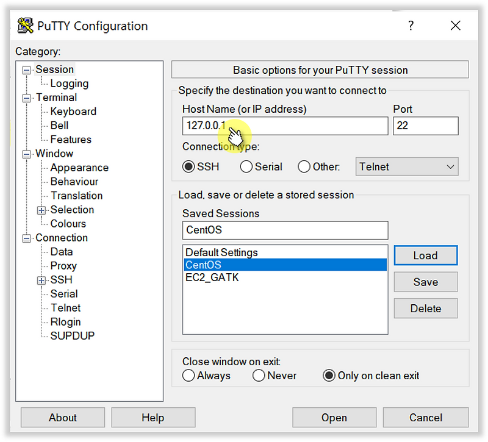This screenshot has width=488, height=442.
Task: Load the CentOS session
Action: (x=425, y=255)
